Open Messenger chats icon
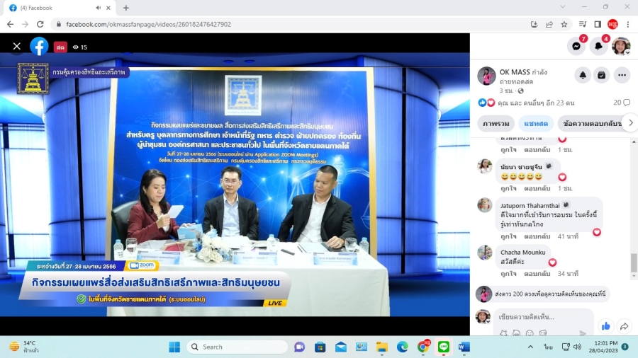 coord(576,46)
